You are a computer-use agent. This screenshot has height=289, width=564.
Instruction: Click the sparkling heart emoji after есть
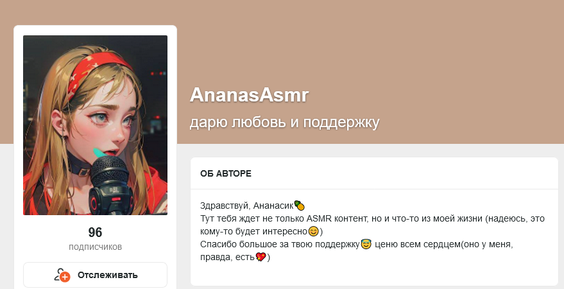[x=261, y=257]
